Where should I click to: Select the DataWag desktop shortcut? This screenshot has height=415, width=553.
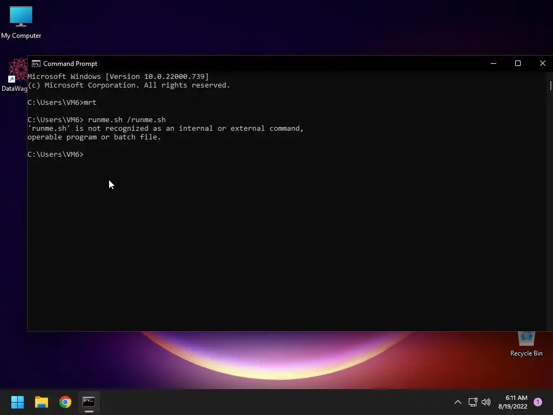(14, 75)
